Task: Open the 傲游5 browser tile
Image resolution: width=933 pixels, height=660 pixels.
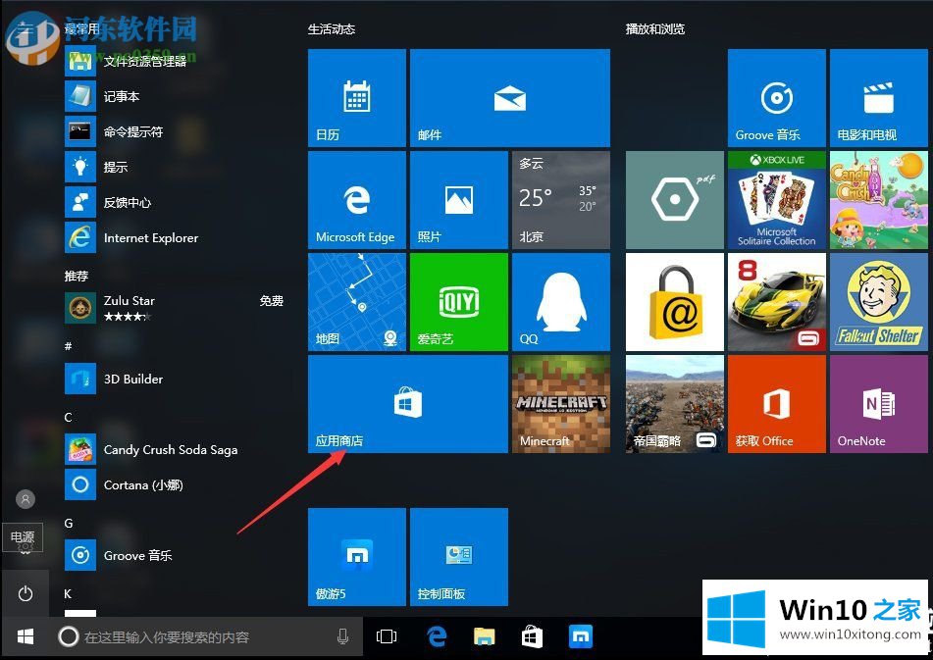Action: [x=357, y=557]
